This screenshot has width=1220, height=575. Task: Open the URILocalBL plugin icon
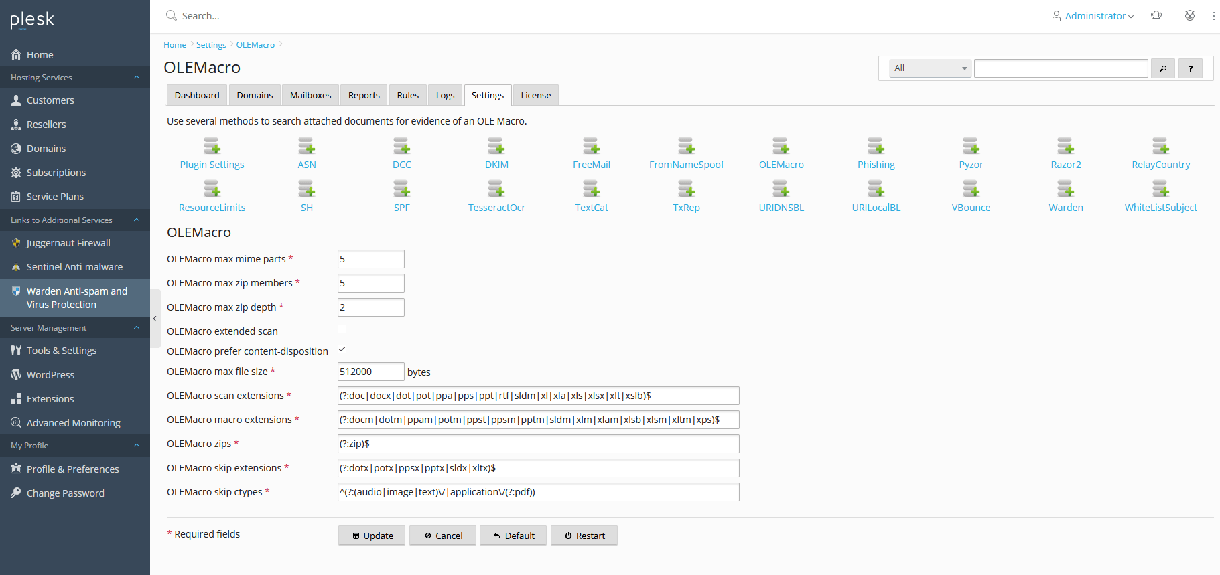coord(876,189)
